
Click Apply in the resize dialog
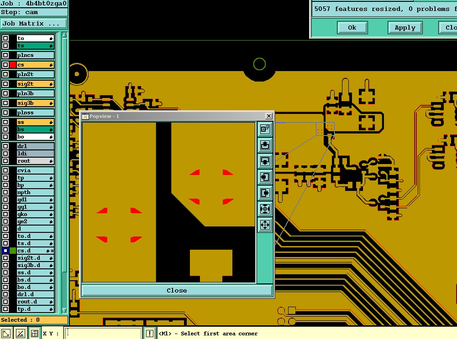click(405, 28)
